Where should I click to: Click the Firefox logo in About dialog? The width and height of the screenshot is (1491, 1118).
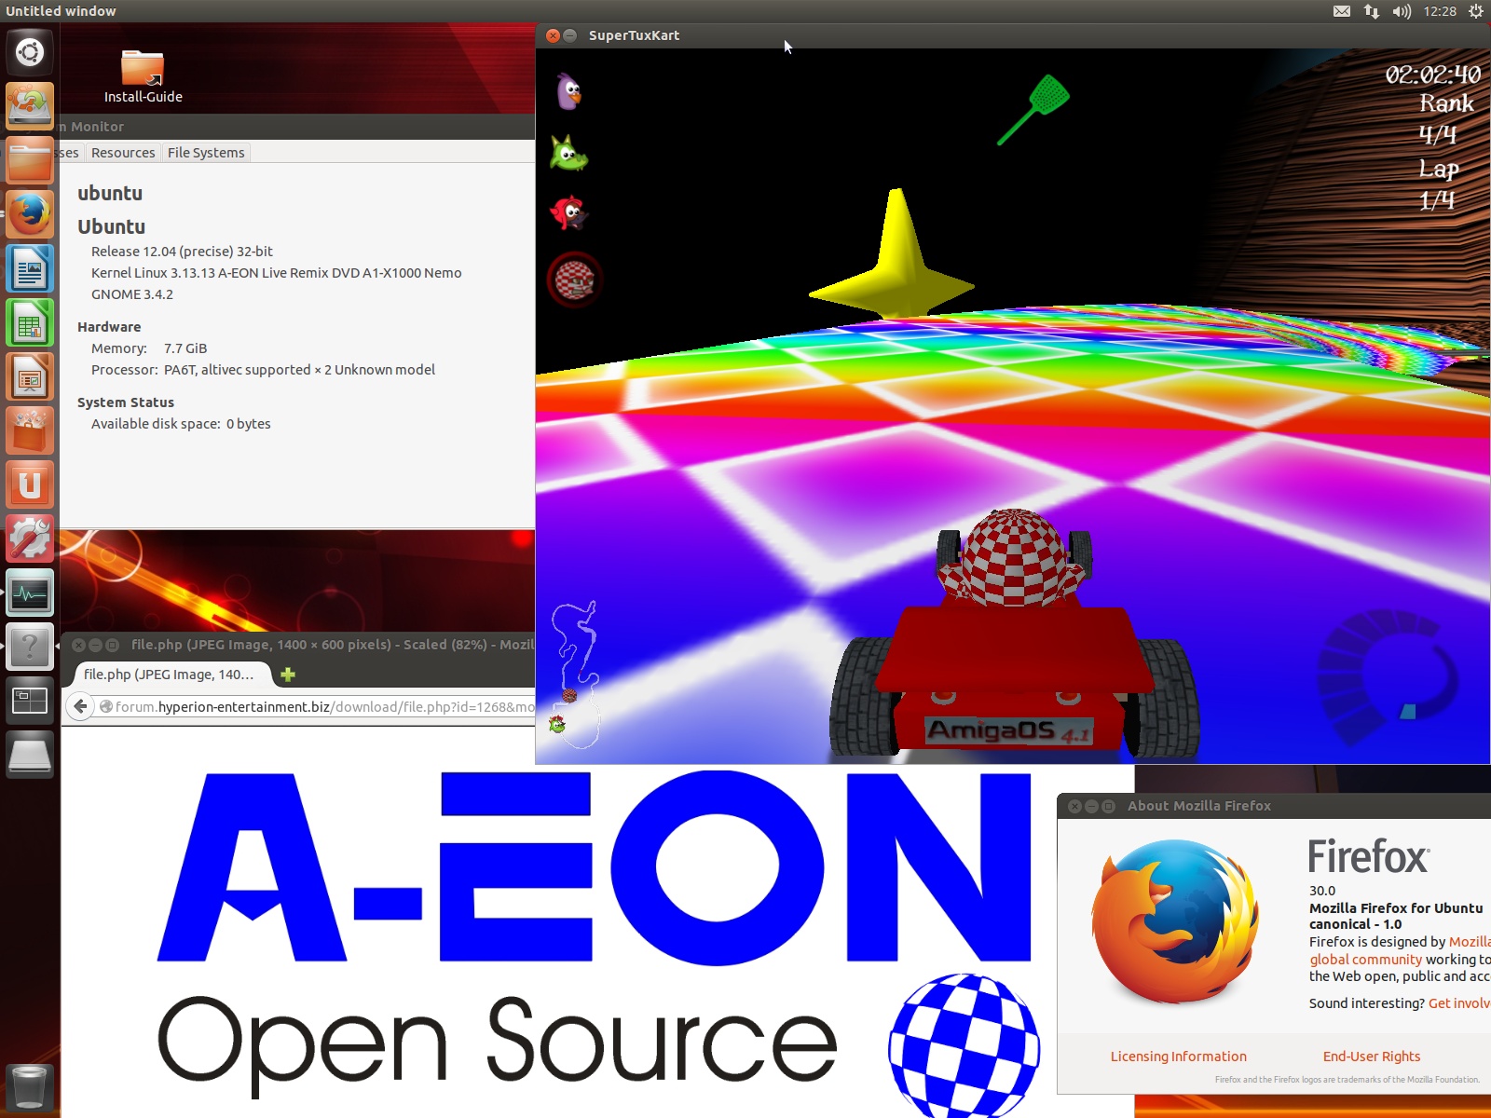click(1175, 922)
